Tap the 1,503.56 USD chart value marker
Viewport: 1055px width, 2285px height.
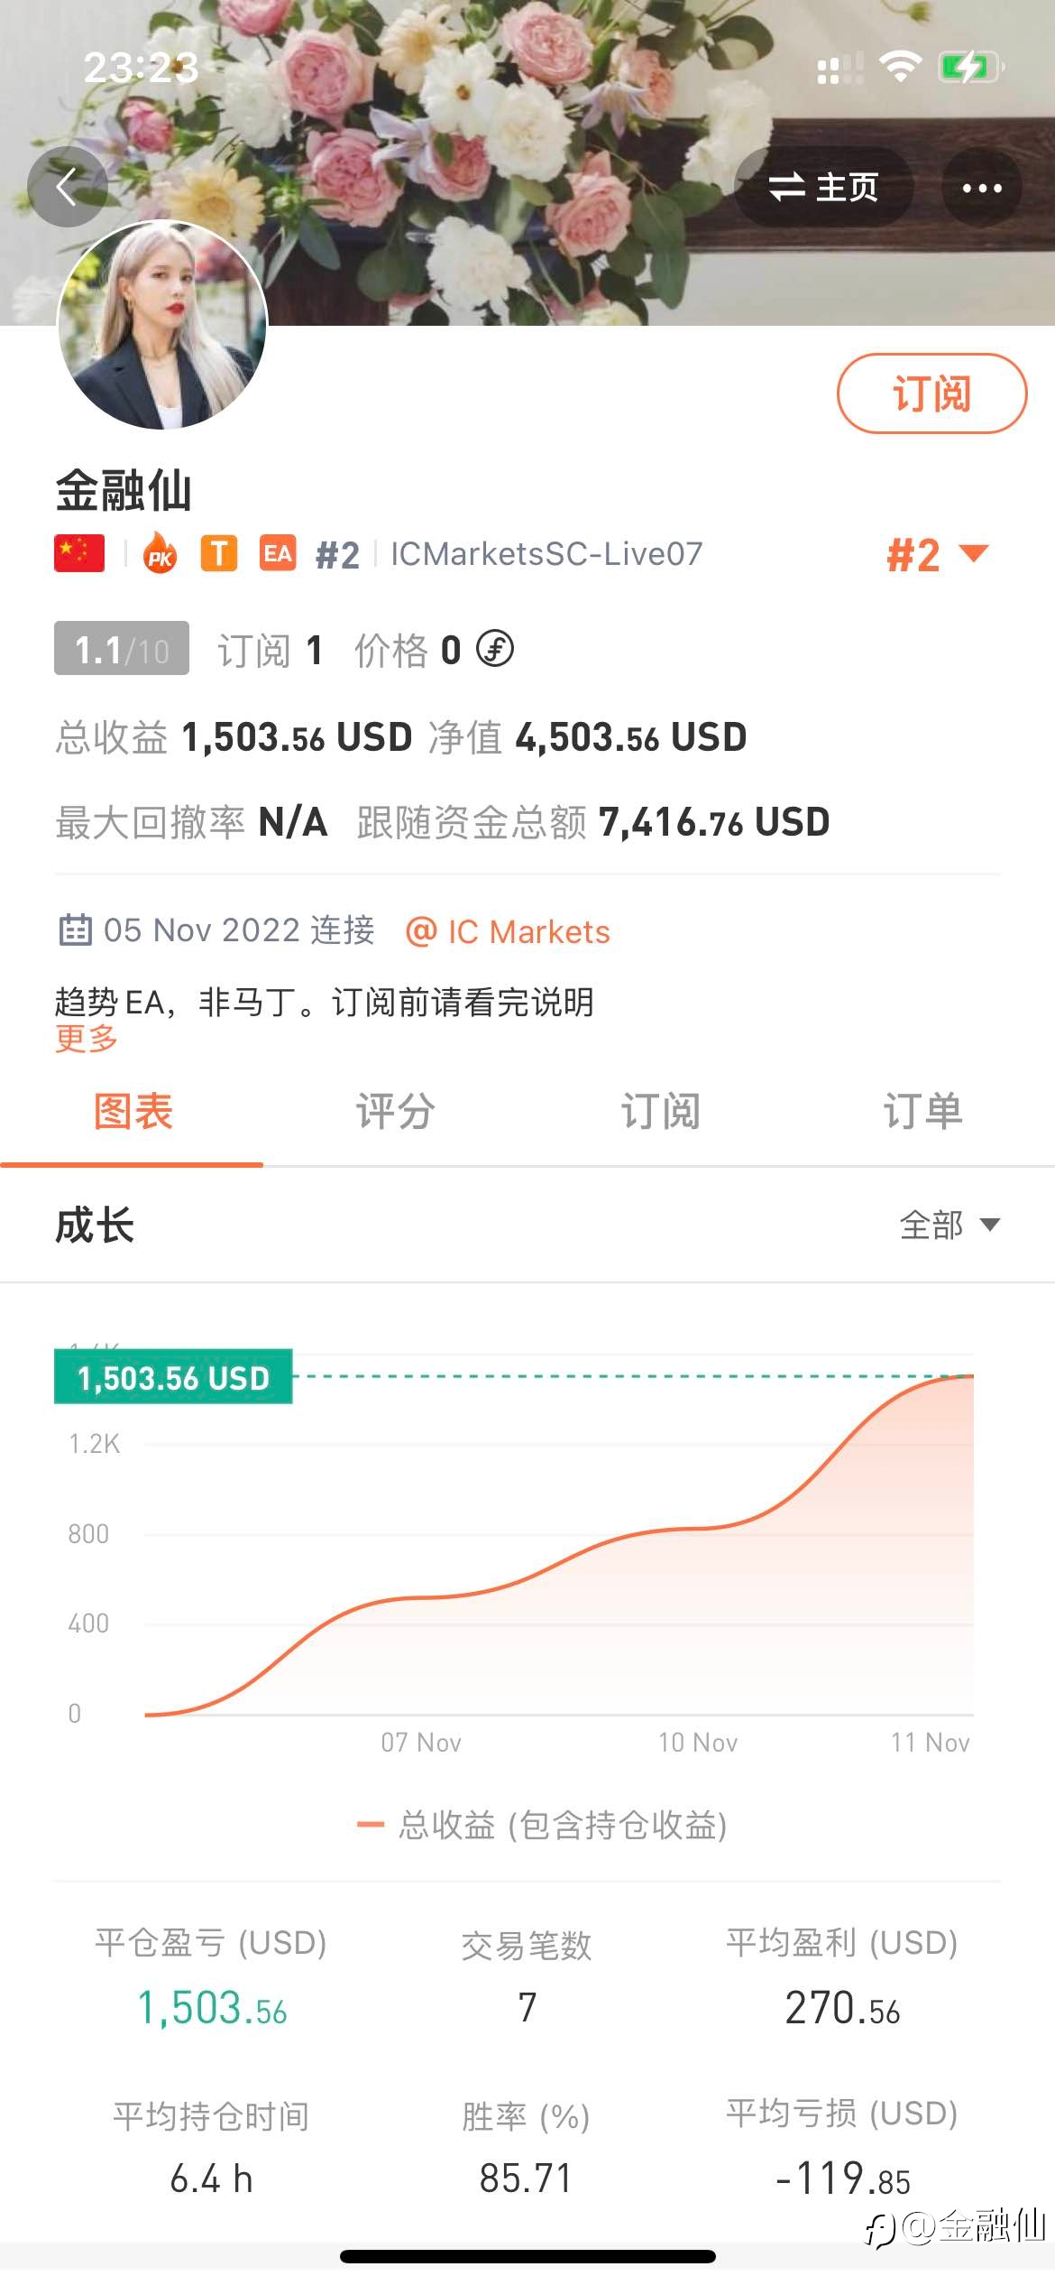tap(173, 1376)
